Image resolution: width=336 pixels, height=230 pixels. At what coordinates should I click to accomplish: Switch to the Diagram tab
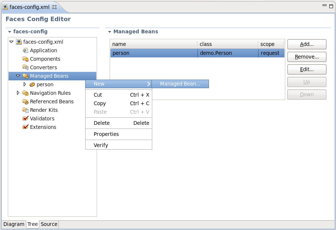pos(14,224)
